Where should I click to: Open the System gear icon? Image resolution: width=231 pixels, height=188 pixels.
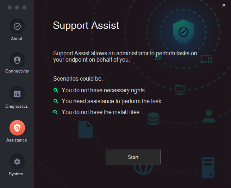17,162
